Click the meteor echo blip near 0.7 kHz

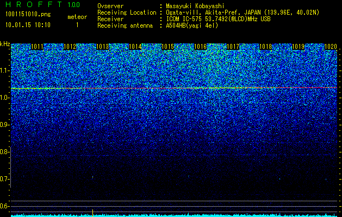[x=92, y=177]
